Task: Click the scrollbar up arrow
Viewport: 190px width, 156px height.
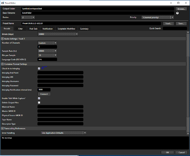Action: pos(188,32)
